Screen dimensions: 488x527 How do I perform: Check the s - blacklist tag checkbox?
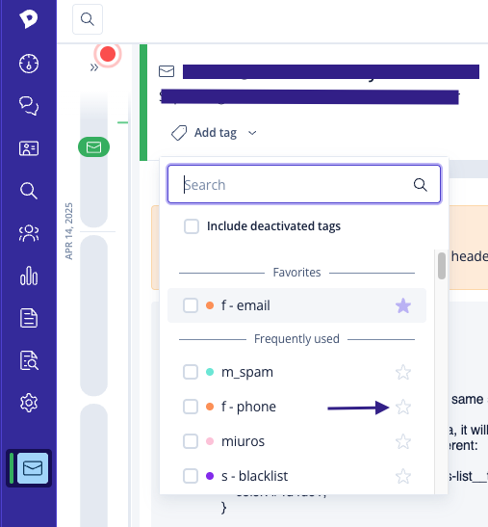191,476
